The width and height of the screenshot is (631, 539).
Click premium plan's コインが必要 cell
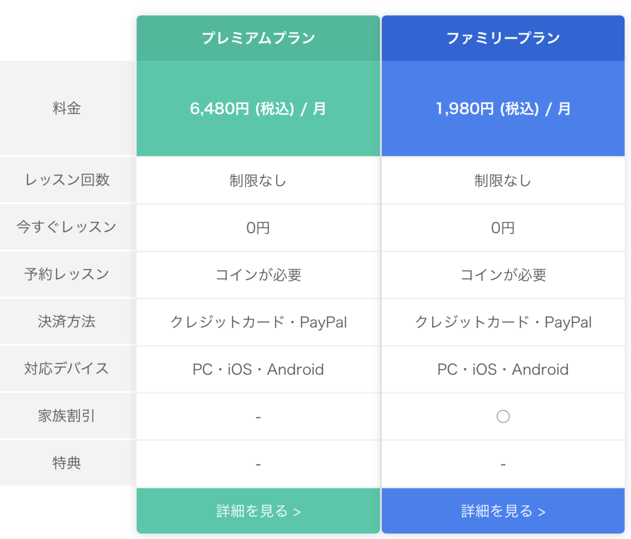point(258,275)
